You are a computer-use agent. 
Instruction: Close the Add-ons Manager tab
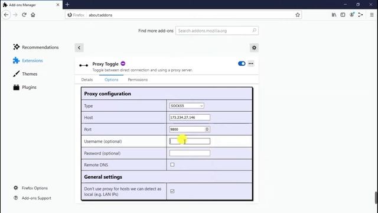pos(58,5)
